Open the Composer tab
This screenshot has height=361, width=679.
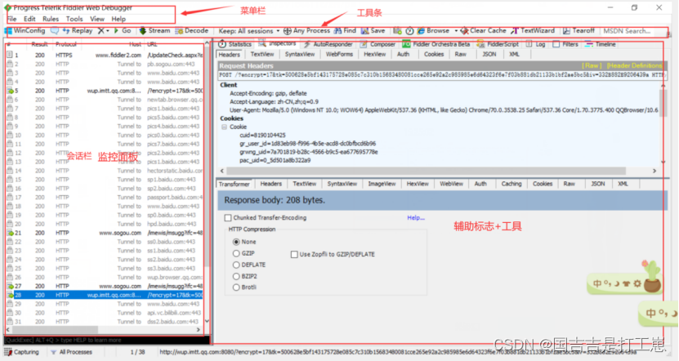377,44
